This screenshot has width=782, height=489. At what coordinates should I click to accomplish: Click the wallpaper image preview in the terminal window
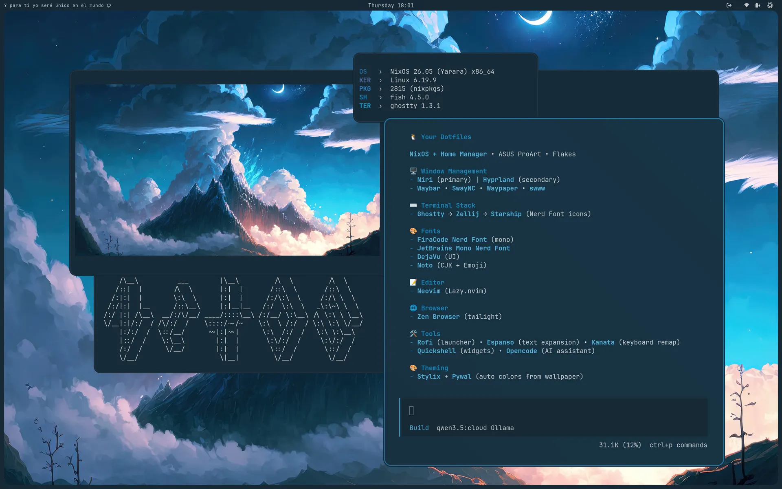tap(227, 170)
